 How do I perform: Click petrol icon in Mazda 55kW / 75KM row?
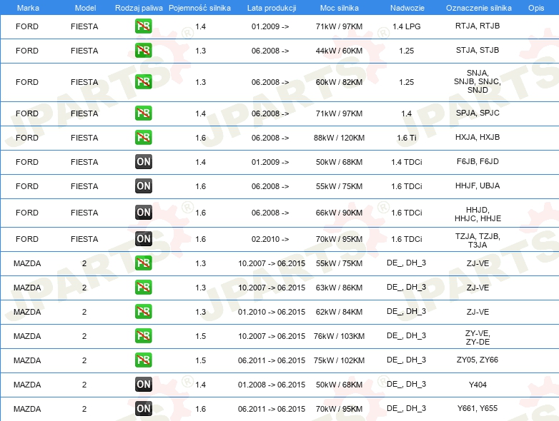pyautogui.click(x=143, y=263)
